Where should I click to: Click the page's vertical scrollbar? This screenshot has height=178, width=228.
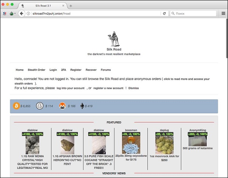[226, 38]
